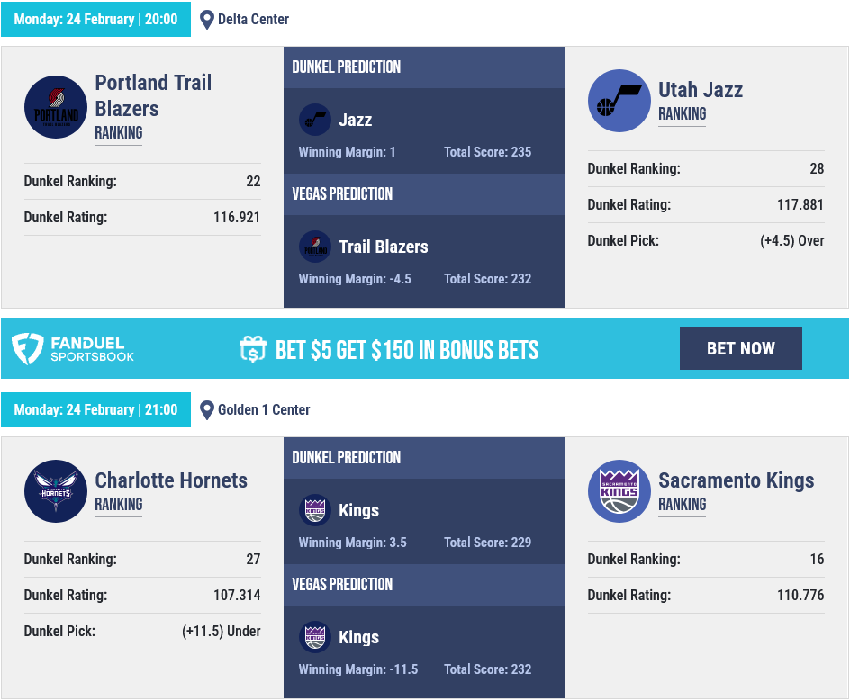Viewport: 850px width, 700px height.
Task: Click Jazz icon in Dunkel Prediction
Action: click(x=315, y=120)
